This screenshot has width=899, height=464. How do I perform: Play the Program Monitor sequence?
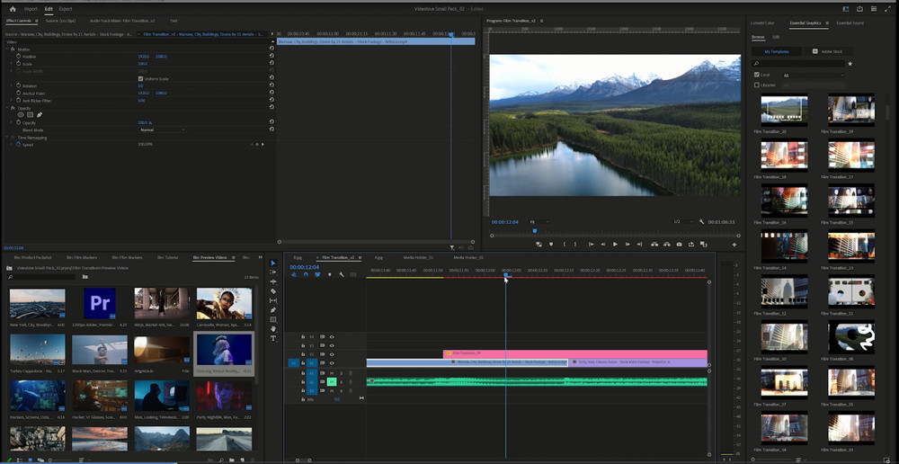click(x=615, y=245)
